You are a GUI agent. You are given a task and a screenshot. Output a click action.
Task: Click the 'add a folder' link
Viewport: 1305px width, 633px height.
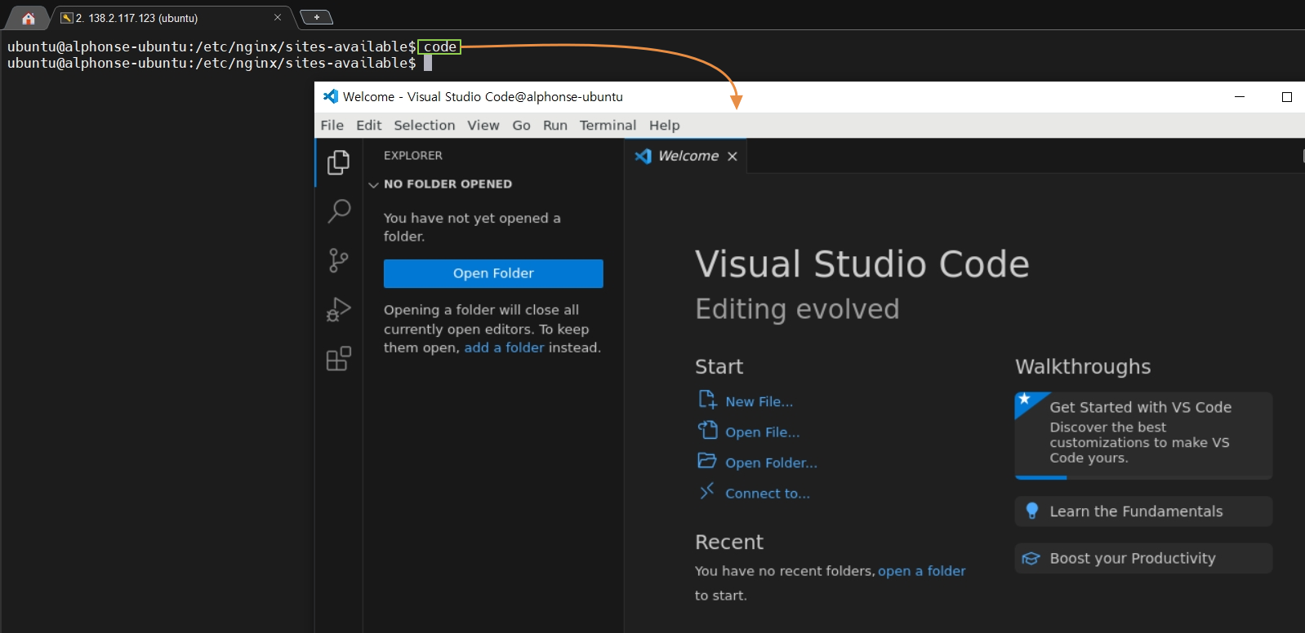[x=504, y=347]
